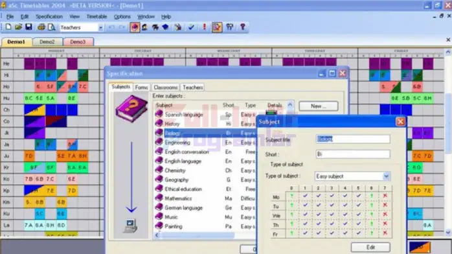Viewport: 452px width, 254px height.
Task: Click the Subject title input field
Action: click(x=353, y=139)
